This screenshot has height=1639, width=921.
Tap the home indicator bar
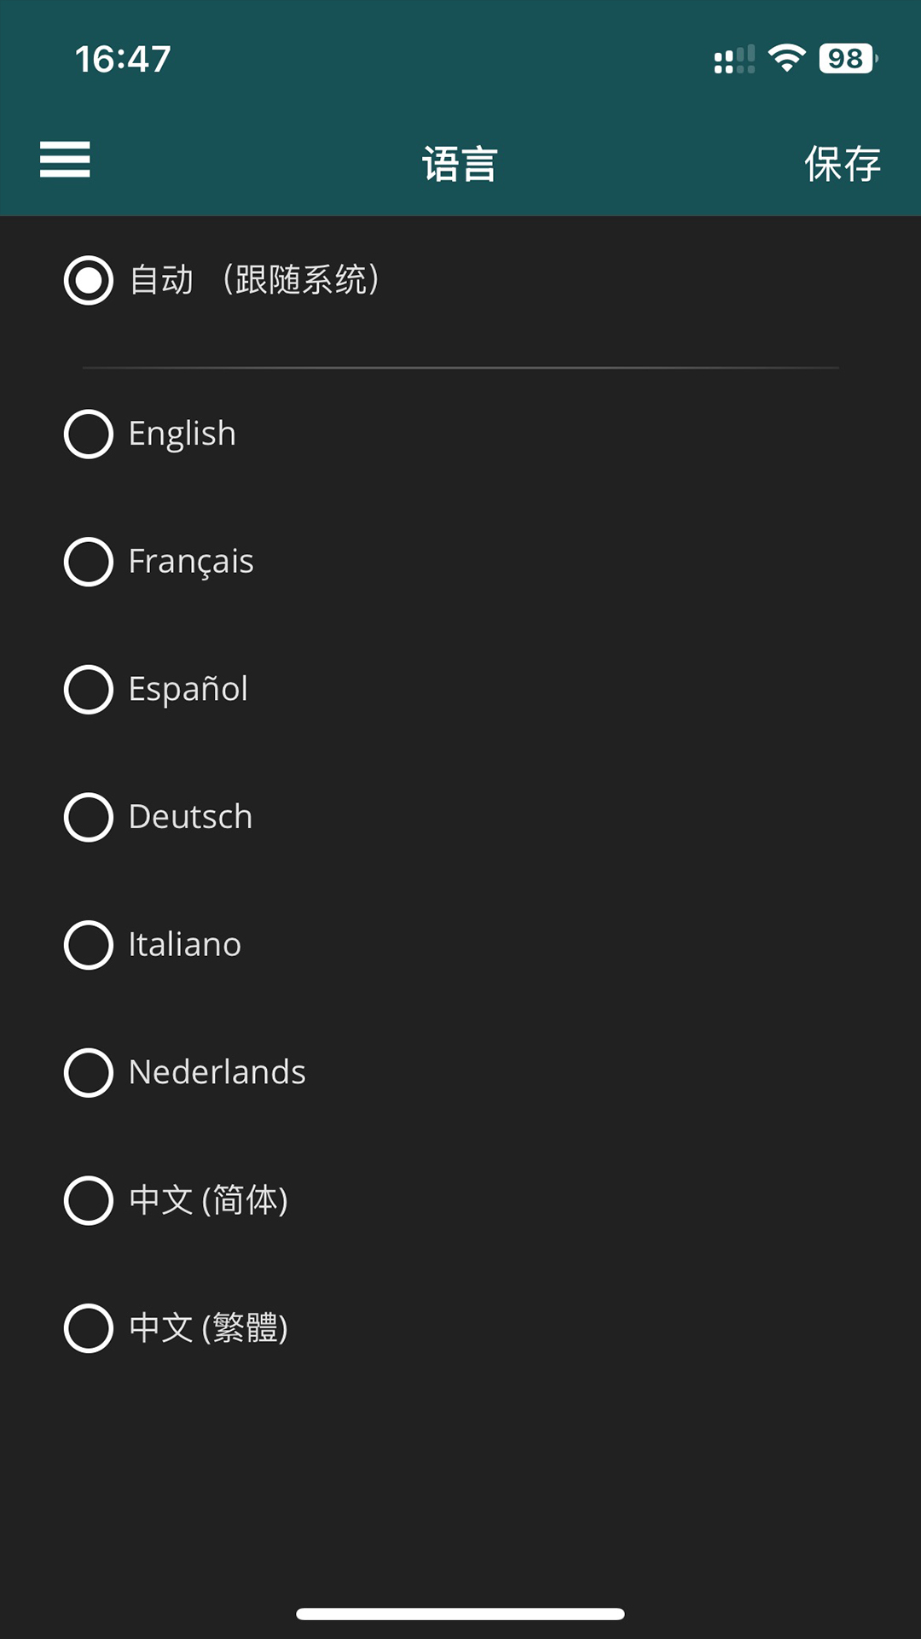460,1613
